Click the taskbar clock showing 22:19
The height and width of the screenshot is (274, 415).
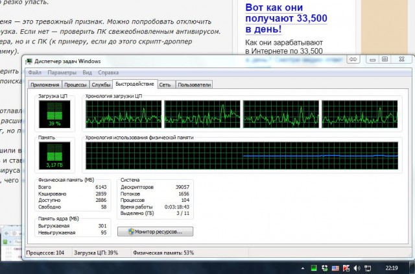point(392,268)
